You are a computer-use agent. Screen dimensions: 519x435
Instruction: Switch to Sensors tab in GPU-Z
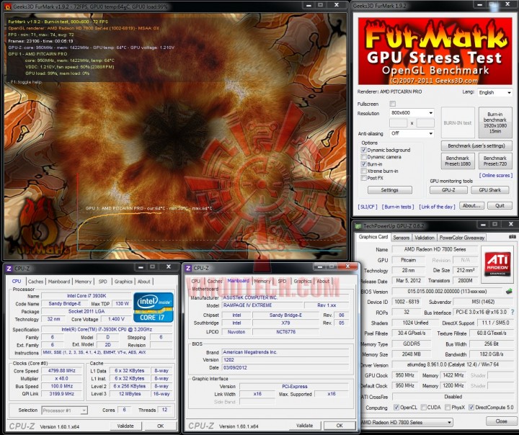pyautogui.click(x=402, y=238)
